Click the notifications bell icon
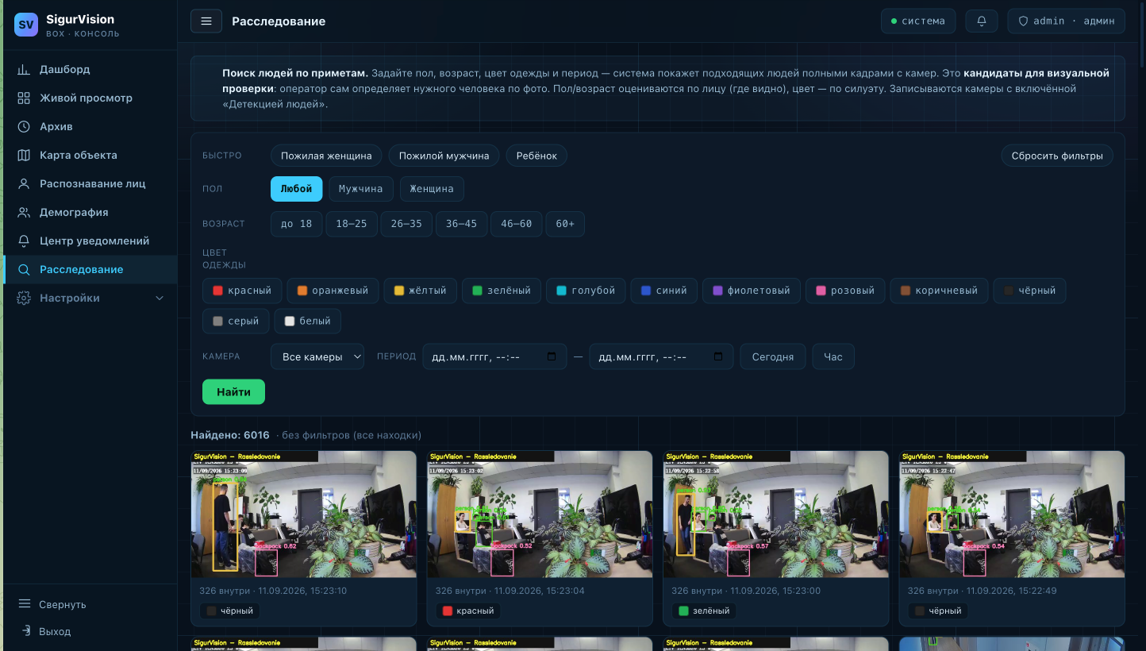 [x=982, y=21]
